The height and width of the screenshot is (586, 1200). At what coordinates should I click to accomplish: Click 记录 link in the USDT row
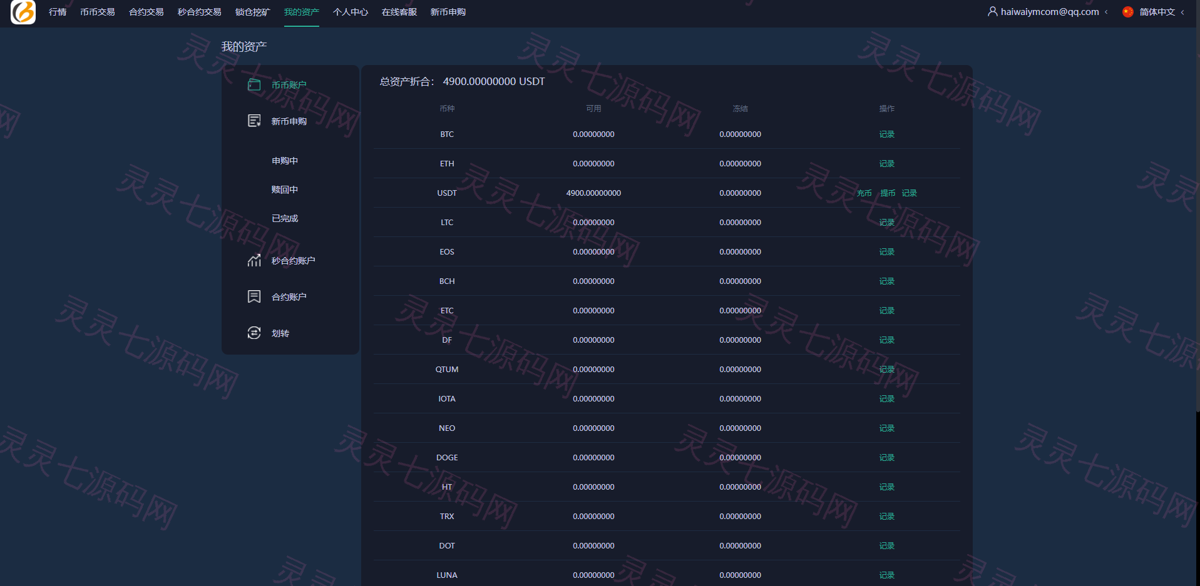point(910,193)
